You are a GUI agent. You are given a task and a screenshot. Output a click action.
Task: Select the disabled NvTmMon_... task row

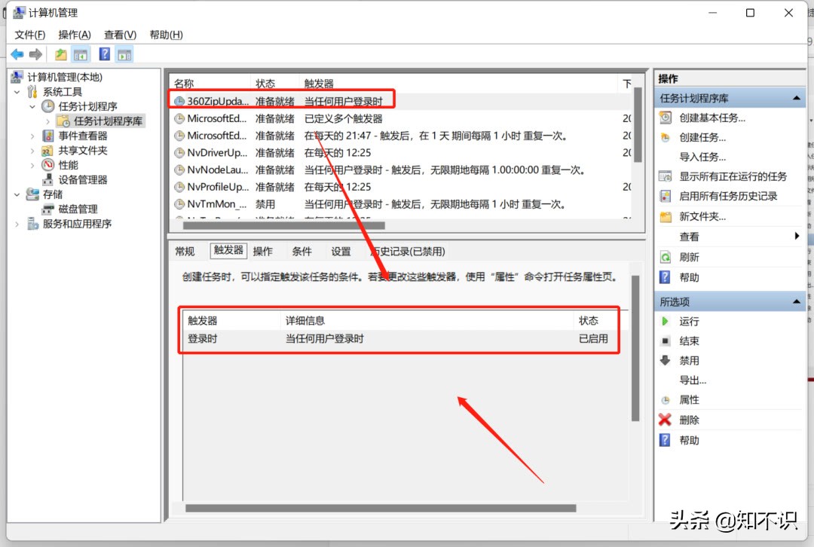tap(400, 204)
